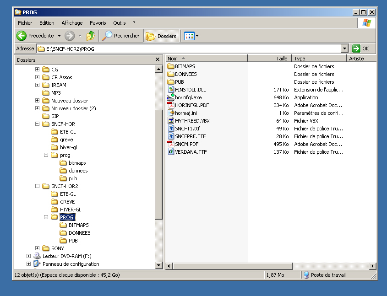Click the folder tree scroll up arrow
Image resolution: width=387 pixels, height=296 pixels.
point(159,69)
